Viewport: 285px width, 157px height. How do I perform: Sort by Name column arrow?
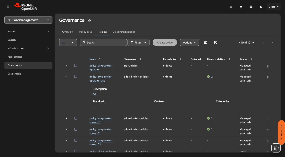coord(100,59)
